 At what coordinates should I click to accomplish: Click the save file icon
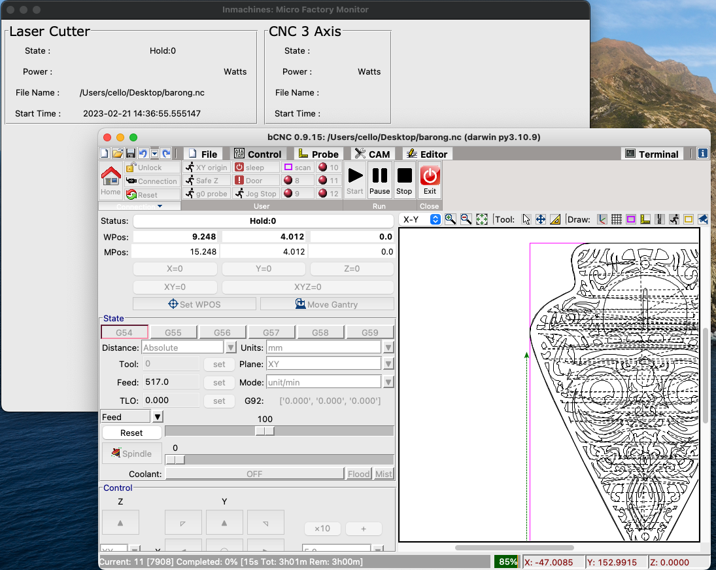point(130,154)
